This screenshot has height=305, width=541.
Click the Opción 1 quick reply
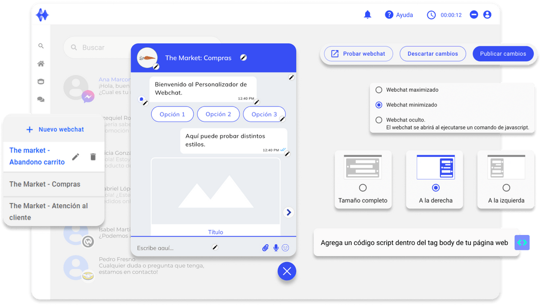click(x=172, y=114)
